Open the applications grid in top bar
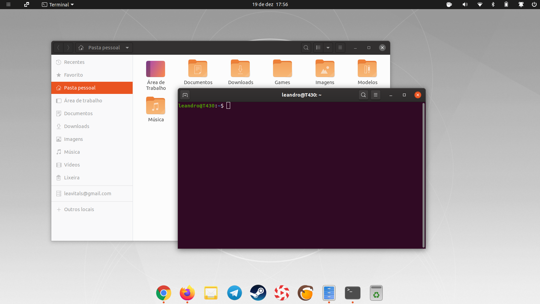The height and width of the screenshot is (304, 540). click(8, 4)
